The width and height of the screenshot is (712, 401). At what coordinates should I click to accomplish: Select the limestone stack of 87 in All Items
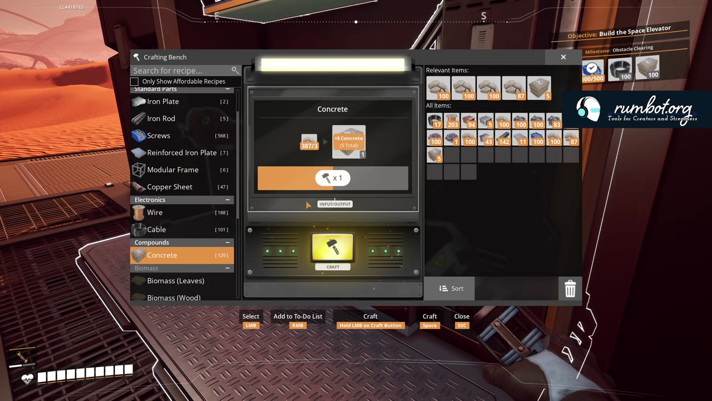571,138
